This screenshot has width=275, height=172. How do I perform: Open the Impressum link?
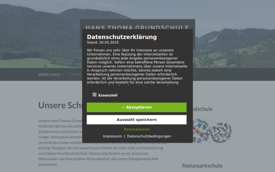tap(112, 136)
